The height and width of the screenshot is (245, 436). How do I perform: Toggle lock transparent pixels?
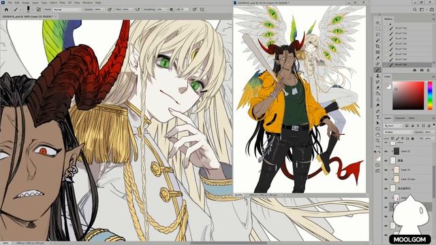[392, 138]
